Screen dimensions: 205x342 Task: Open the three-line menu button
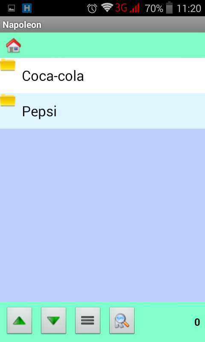88,320
